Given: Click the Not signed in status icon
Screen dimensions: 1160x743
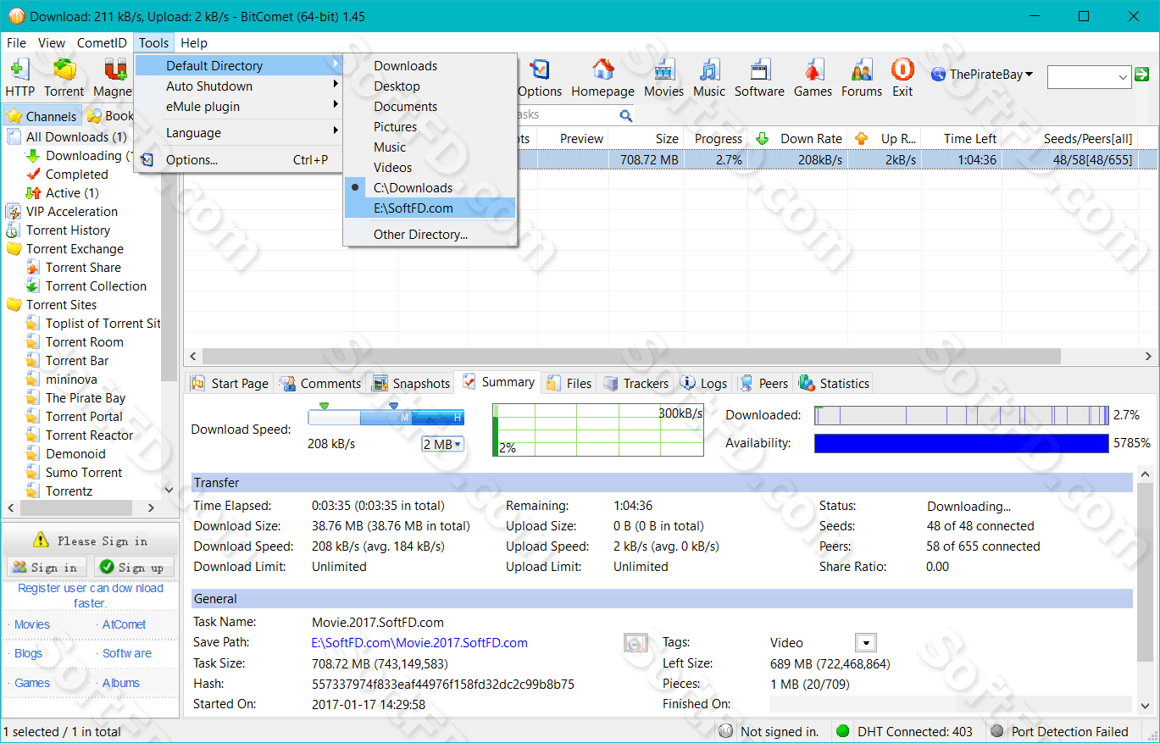Looking at the screenshot, I should 726,731.
